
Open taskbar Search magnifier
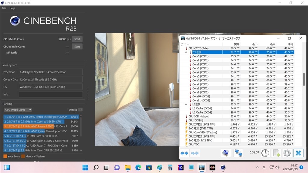(x=96, y=168)
